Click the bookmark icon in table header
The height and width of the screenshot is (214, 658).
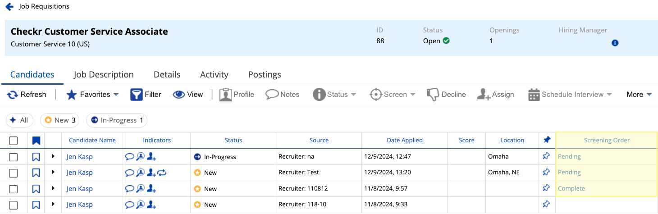pos(37,141)
